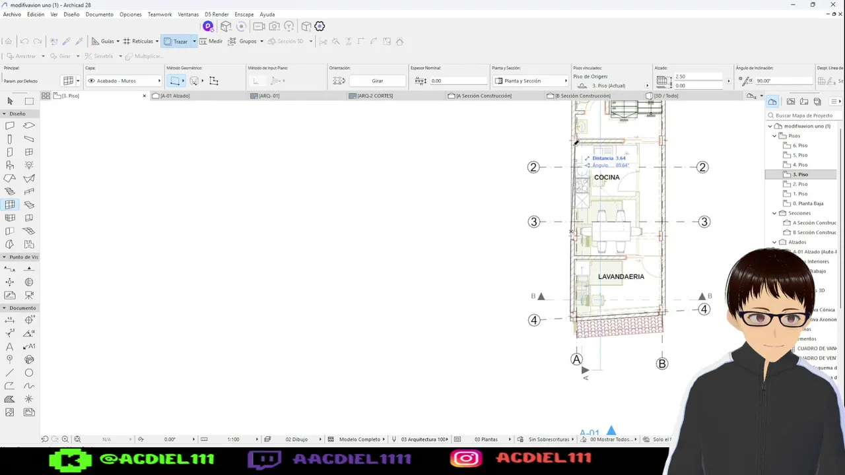Select the rotated geometry method option
The height and width of the screenshot is (475, 845).
[x=194, y=81]
